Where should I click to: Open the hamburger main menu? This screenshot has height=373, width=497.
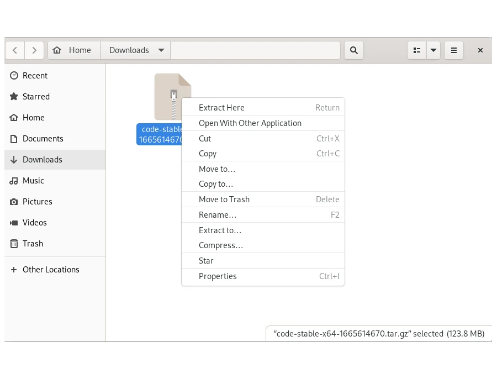pyautogui.click(x=454, y=50)
